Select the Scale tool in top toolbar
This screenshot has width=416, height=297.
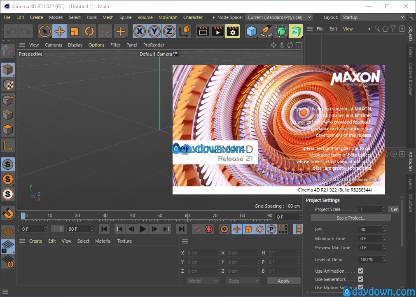click(x=75, y=31)
